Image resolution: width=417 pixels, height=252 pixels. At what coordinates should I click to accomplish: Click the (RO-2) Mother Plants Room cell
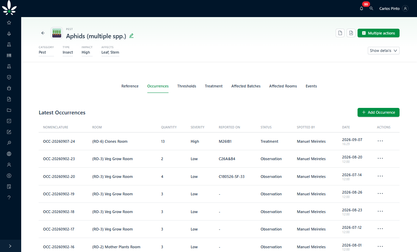[x=116, y=247]
